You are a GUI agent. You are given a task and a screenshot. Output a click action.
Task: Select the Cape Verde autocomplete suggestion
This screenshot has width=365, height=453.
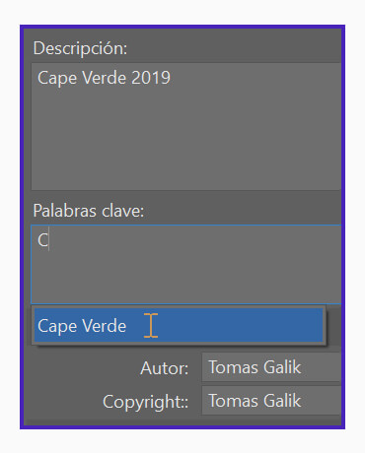pos(179,325)
